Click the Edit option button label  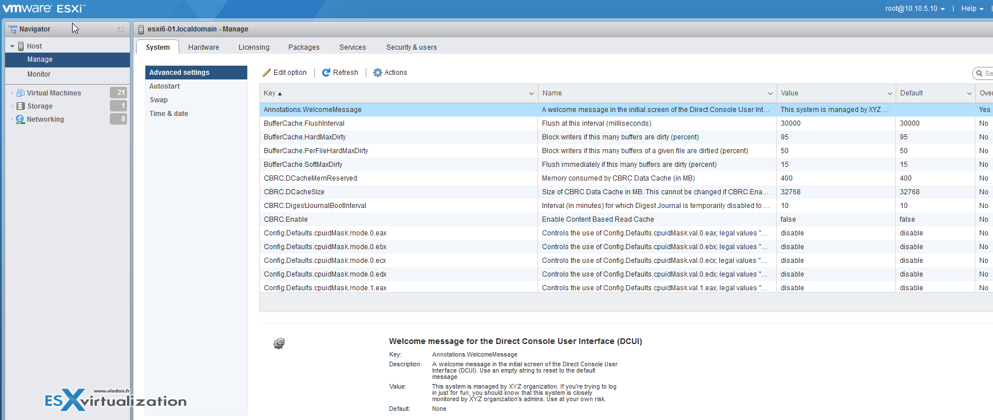tap(290, 73)
